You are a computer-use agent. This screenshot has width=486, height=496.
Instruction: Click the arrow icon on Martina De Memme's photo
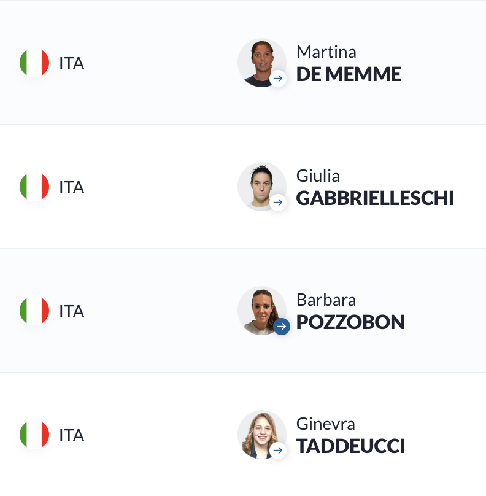pyautogui.click(x=278, y=78)
